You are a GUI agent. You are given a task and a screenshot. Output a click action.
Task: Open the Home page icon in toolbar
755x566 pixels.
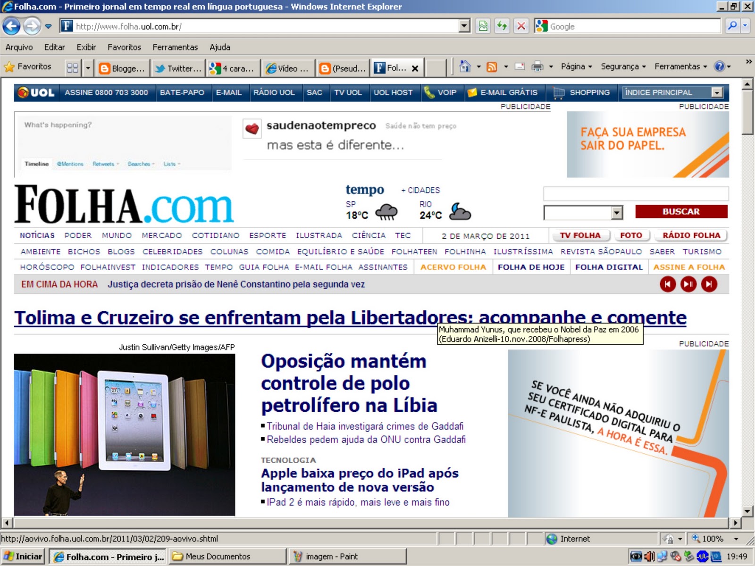(x=465, y=67)
